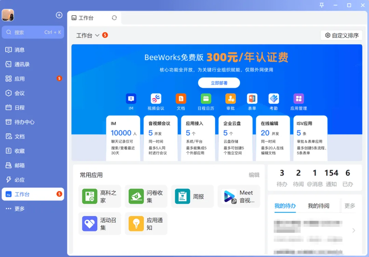Screen dimensions: 369x257
Task: Click the 在线编辑 card
Action: [273, 138]
